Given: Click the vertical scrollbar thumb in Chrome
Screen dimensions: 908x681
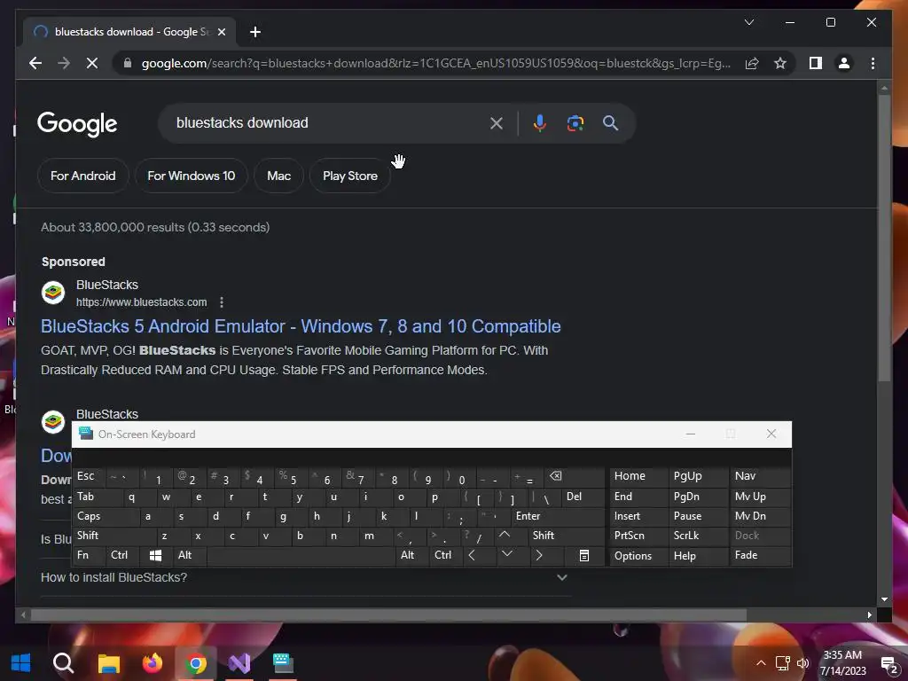Looking at the screenshot, I should click(884, 238).
